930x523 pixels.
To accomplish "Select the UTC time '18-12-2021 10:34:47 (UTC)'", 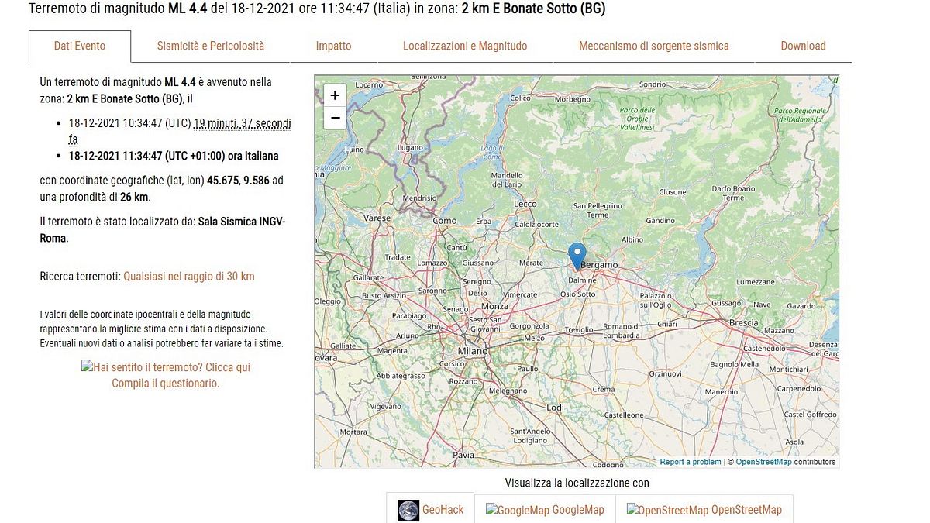I will point(129,123).
